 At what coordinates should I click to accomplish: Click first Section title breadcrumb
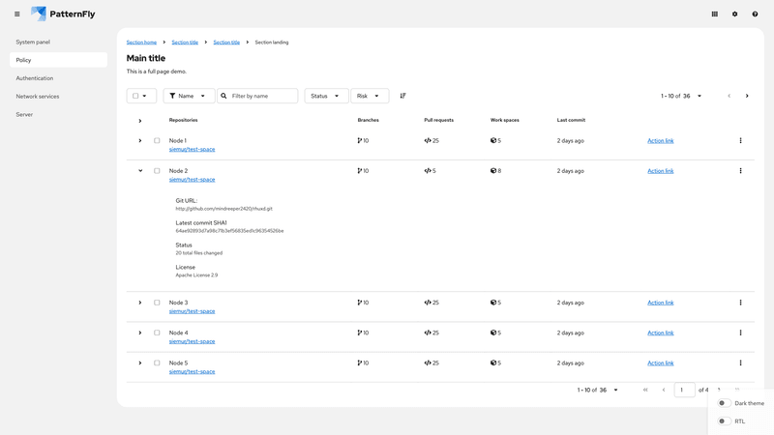[185, 43]
